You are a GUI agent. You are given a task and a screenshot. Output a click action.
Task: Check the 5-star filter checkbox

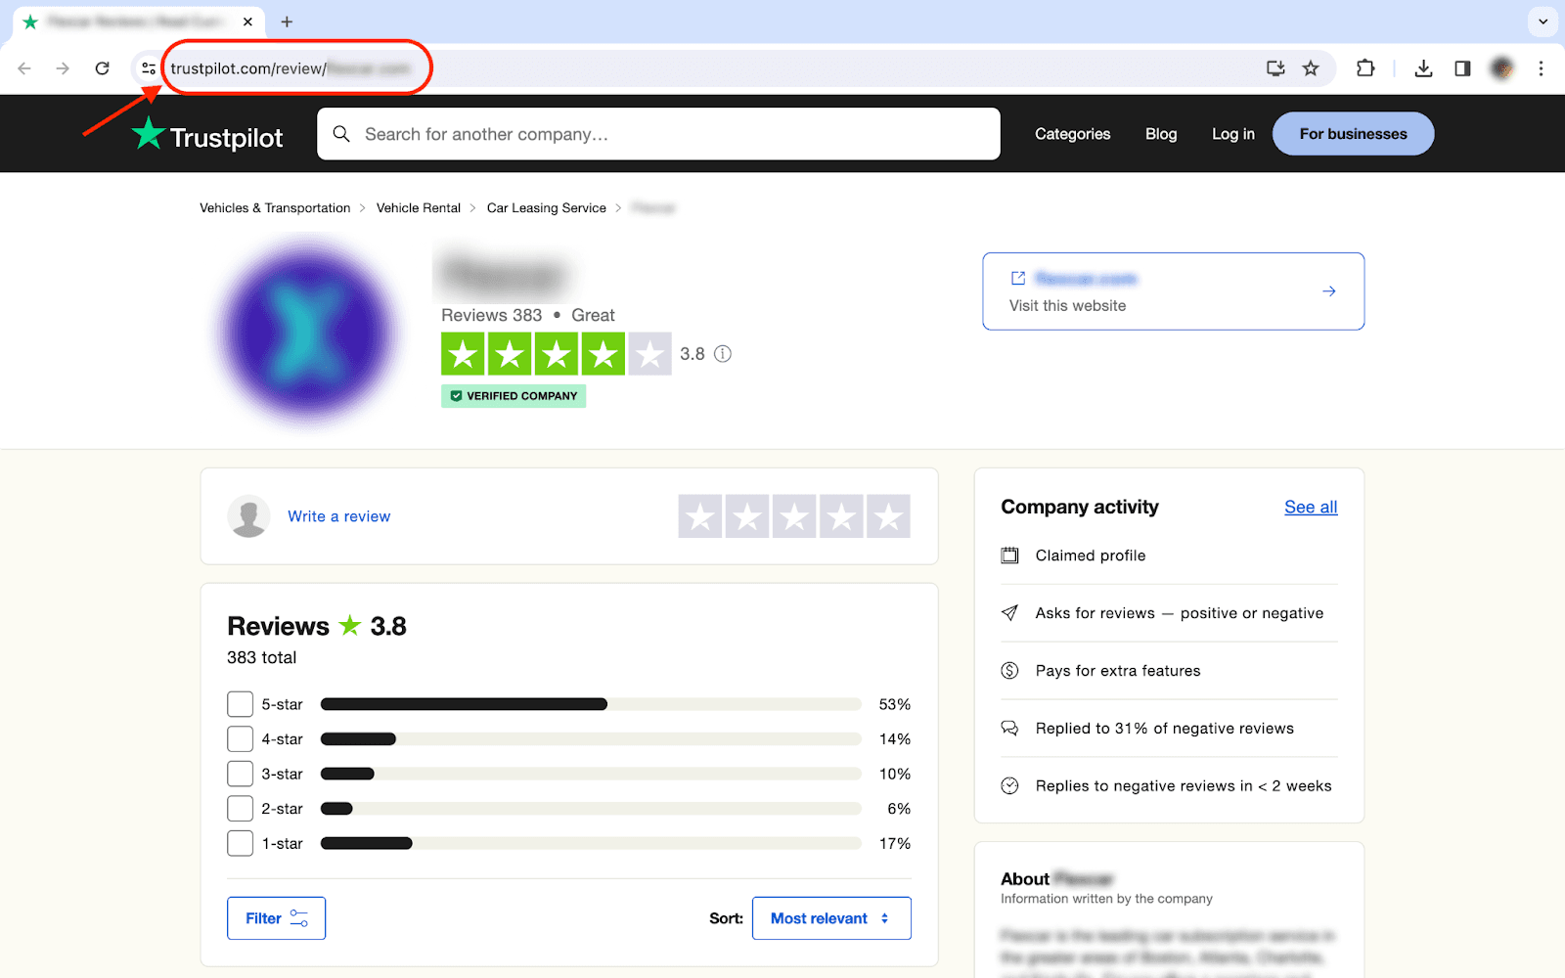coord(240,704)
